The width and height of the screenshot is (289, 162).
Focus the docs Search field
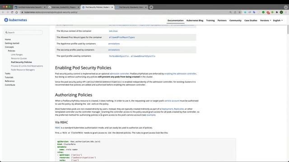click(x=23, y=32)
